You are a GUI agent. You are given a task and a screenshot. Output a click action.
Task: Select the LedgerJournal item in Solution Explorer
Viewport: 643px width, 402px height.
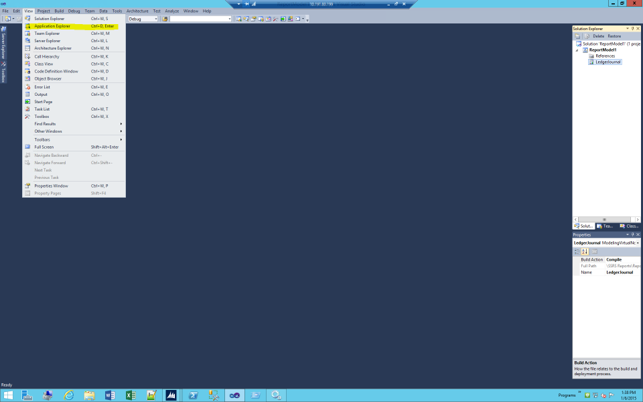click(x=605, y=63)
